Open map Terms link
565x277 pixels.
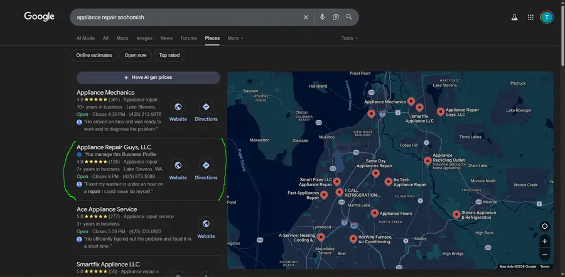pyautogui.click(x=544, y=266)
